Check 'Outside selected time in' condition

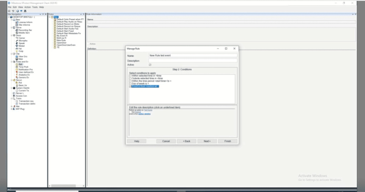click(x=130, y=78)
